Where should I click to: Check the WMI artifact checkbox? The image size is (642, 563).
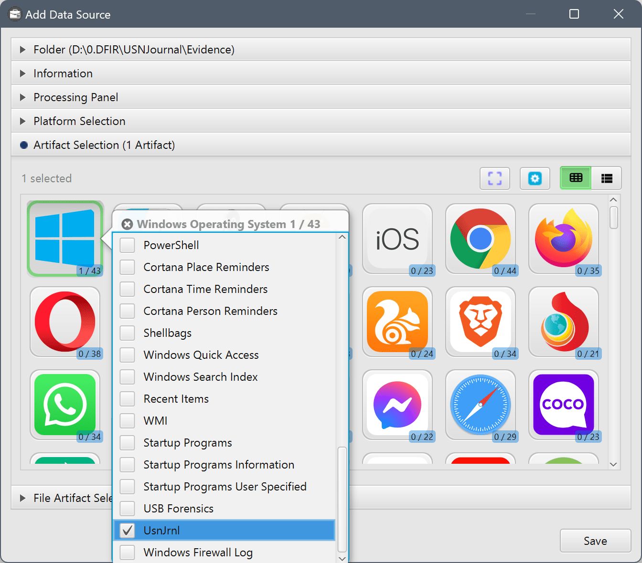[127, 421]
